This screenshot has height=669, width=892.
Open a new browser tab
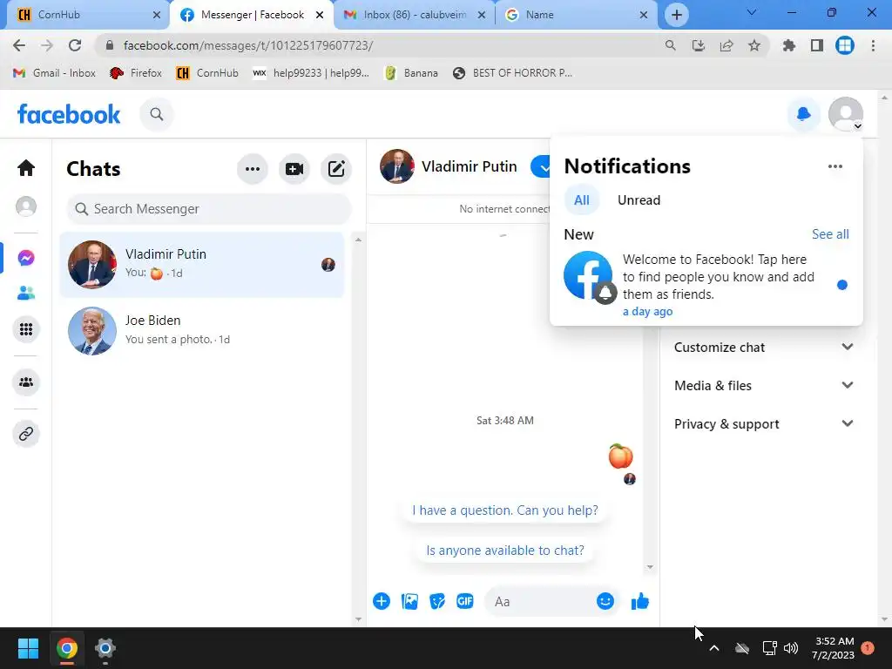click(676, 15)
